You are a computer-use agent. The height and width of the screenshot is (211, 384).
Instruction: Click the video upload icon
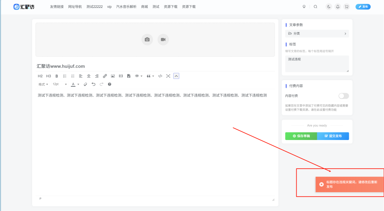pos(163,39)
